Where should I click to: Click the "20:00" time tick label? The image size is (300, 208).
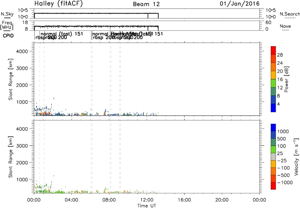coord(222,200)
